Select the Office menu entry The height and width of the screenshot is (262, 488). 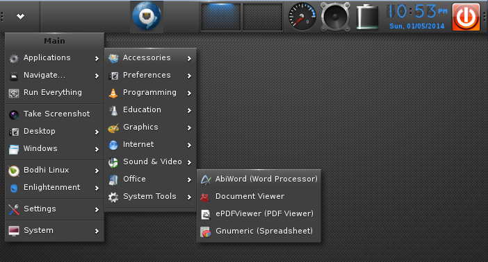[x=150, y=180]
